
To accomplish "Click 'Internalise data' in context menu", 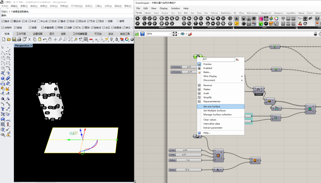I will (x=221, y=124).
